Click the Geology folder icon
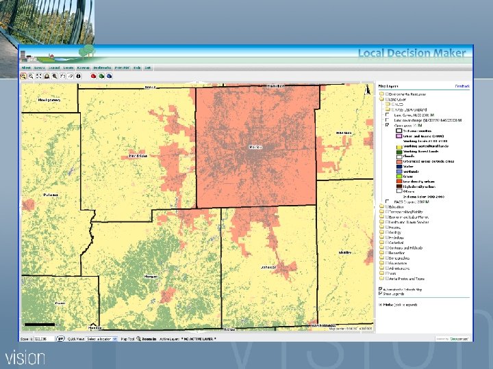The width and height of the screenshot is (493, 369). [x=381, y=232]
